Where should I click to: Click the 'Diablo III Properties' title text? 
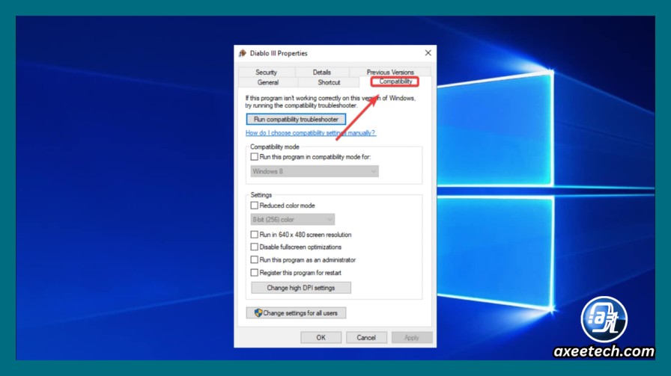(x=279, y=53)
